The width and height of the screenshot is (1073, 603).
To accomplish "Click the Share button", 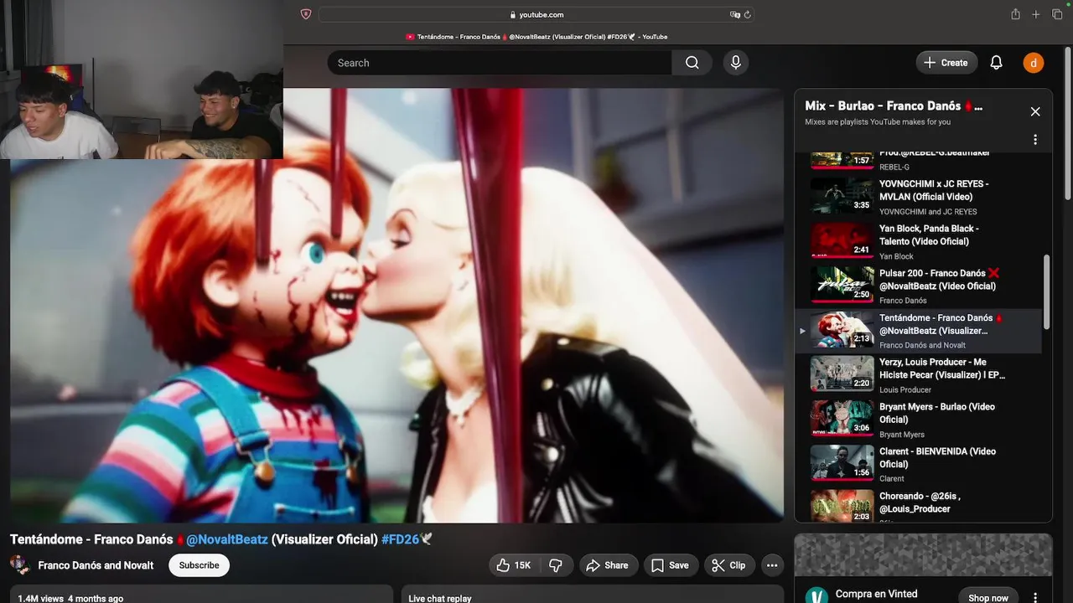I will (607, 565).
